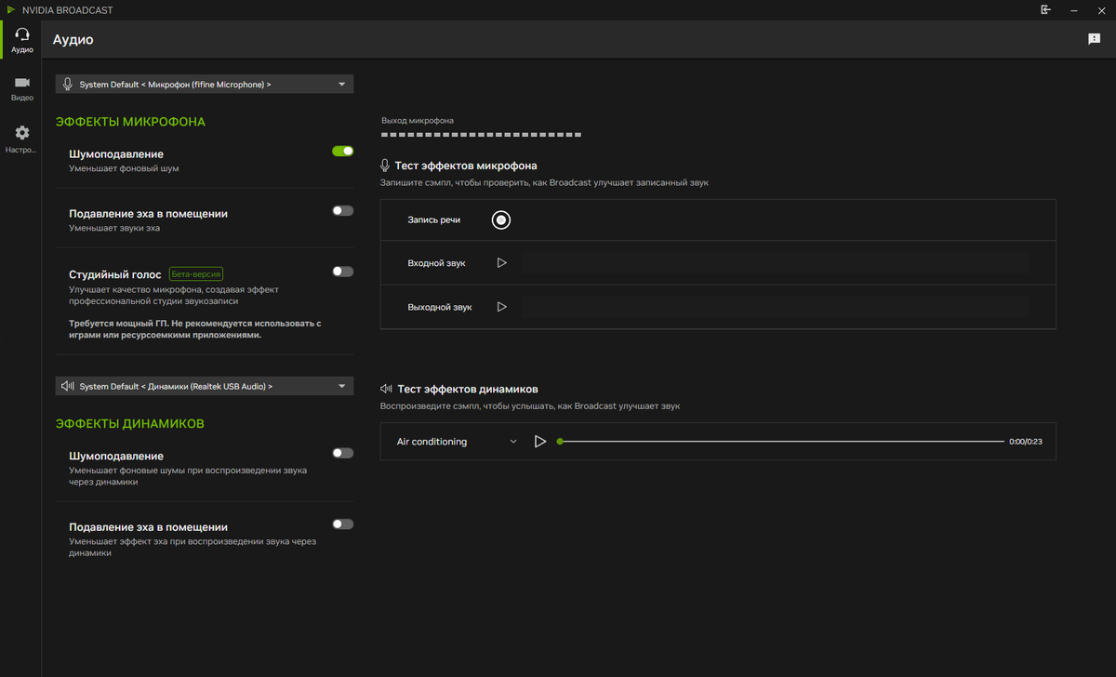The height and width of the screenshot is (677, 1116).
Task: Click the Требуется мощный ГП warning text
Action: click(x=195, y=329)
